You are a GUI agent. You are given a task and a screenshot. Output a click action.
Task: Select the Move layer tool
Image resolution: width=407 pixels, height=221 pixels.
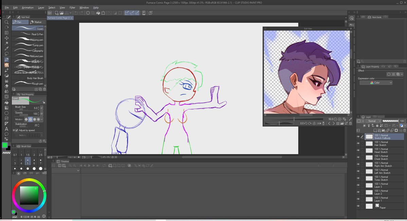6,38
